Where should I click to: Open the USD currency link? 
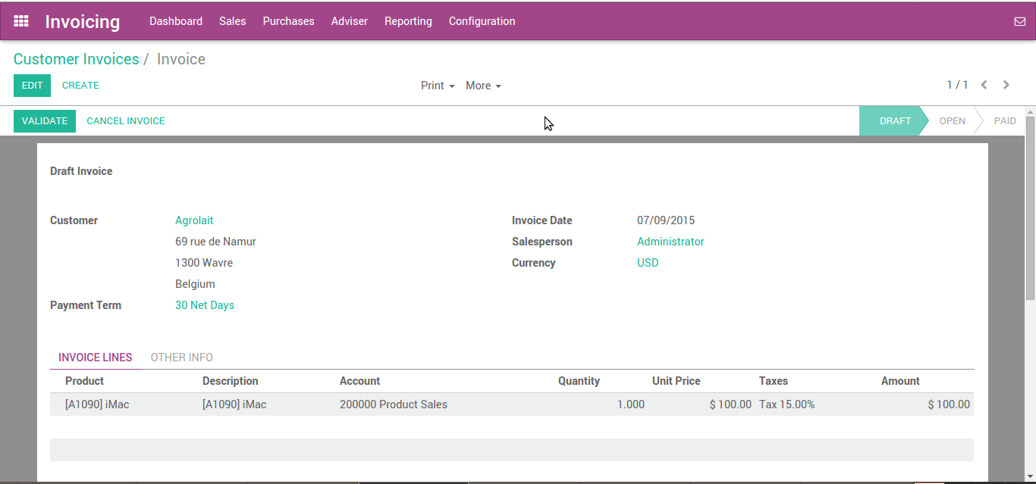(648, 262)
